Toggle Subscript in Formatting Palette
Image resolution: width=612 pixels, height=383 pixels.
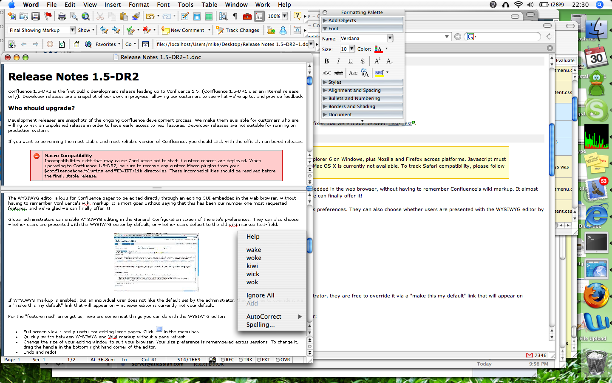click(x=389, y=61)
